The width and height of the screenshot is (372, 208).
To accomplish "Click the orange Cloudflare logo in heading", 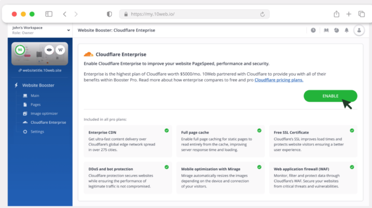I will 89,54.
